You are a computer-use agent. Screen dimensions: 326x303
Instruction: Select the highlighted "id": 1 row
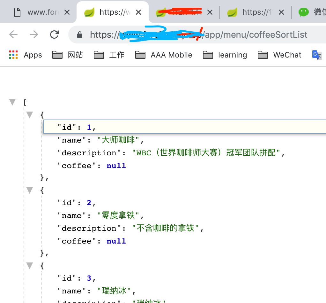pyautogui.click(x=185, y=127)
